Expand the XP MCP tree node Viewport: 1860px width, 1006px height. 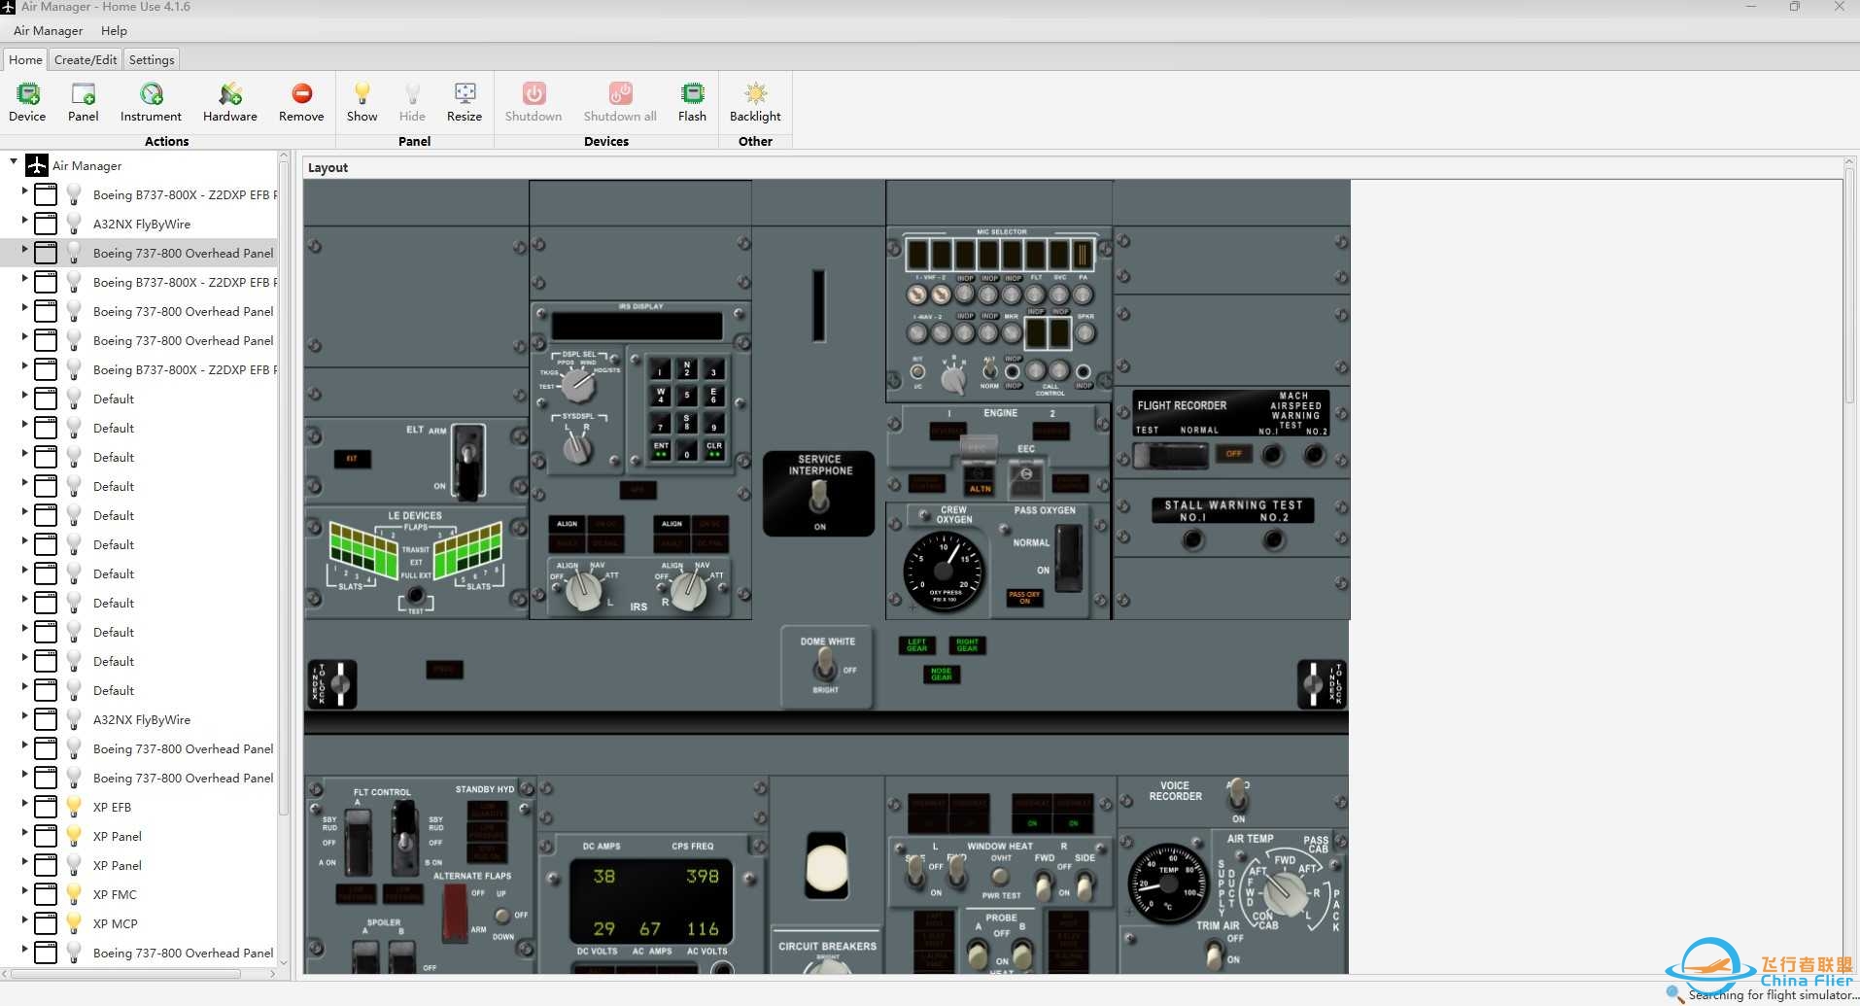point(24,920)
